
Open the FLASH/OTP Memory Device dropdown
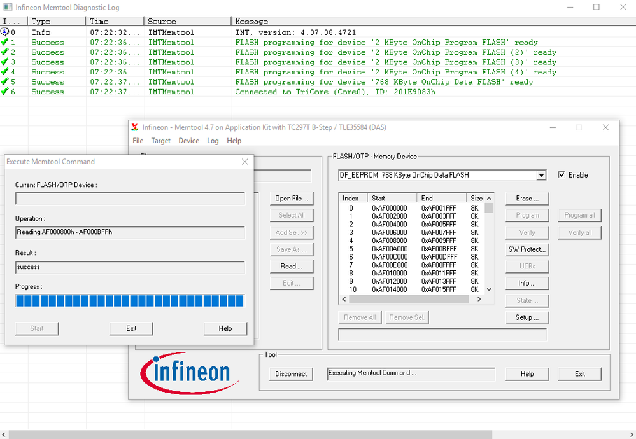pos(541,175)
